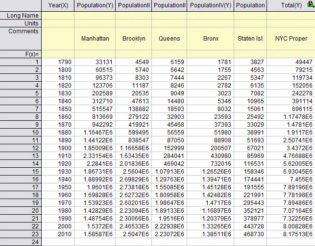The height and width of the screenshot is (246, 315).
Task: Select the Bronx comment cell
Action: 210,39
